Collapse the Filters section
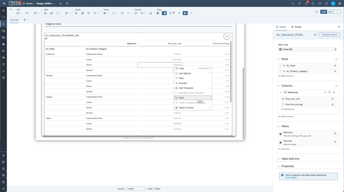The height and width of the screenshot is (192, 344). (278, 126)
